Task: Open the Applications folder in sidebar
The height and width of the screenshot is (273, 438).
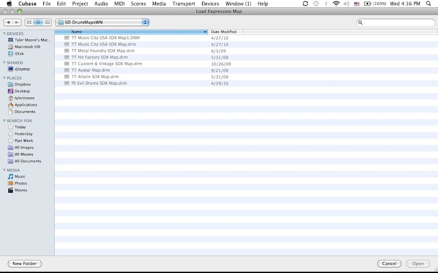Action: coord(25,105)
